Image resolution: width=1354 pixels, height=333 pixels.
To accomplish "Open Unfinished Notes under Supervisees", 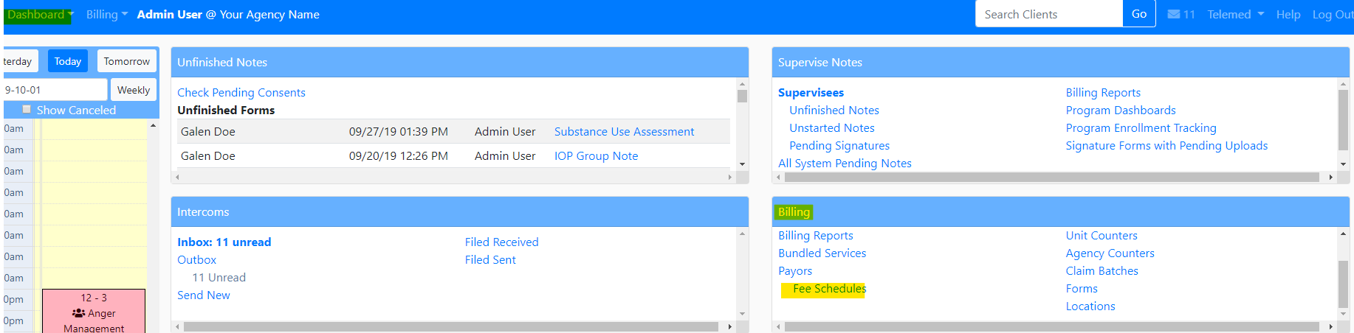I will pos(834,111).
